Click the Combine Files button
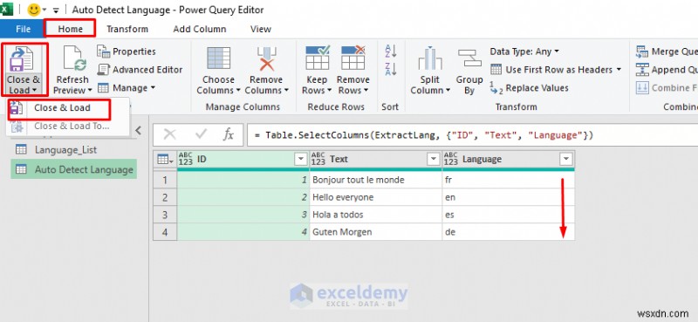Viewport: 698px width, 322px height. (x=666, y=88)
